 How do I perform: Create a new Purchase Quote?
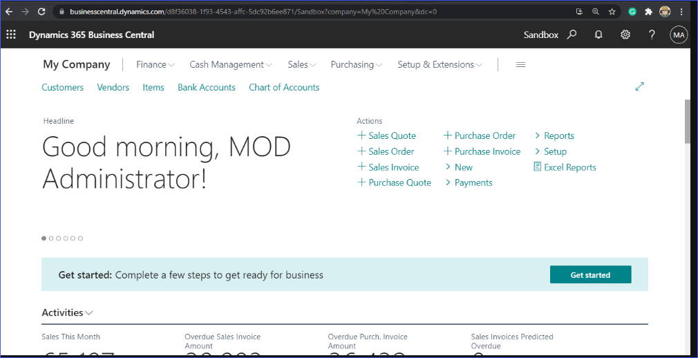394,182
